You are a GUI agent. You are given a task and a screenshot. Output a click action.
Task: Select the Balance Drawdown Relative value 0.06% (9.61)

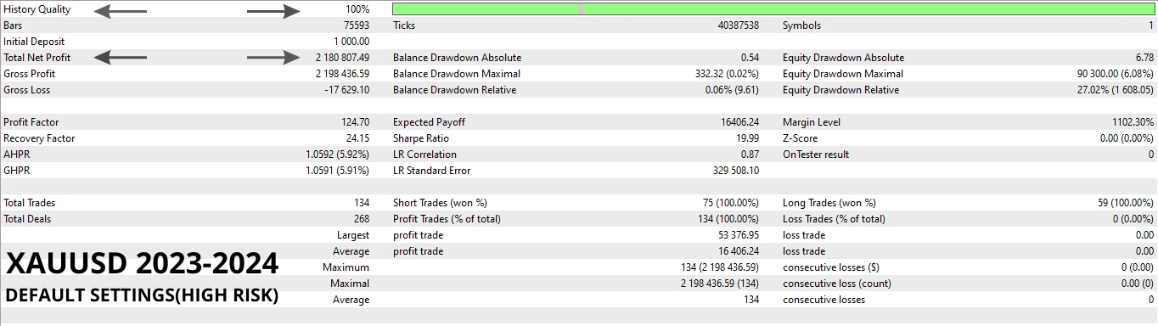click(732, 90)
